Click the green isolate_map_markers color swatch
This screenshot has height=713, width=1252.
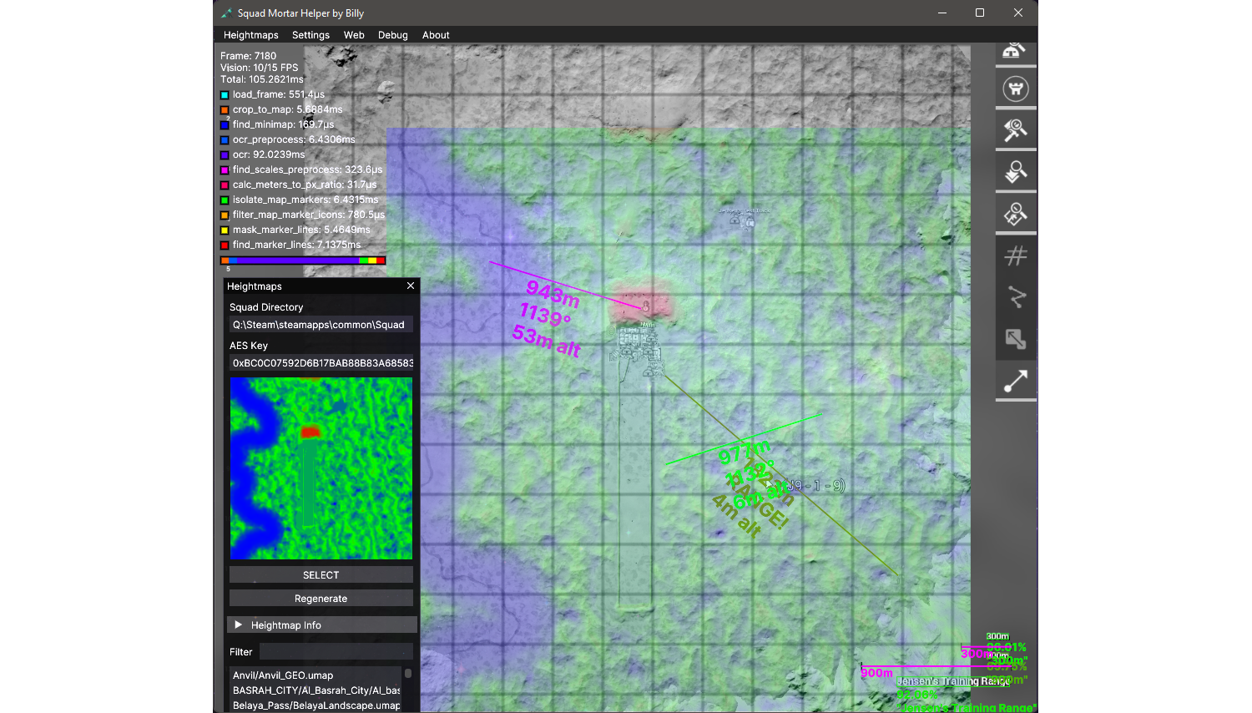tap(225, 200)
